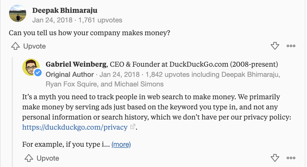Upvote Gabriel Weinberg's answer
Image resolution: width=307 pixels, height=167 pixels.
coord(42,158)
